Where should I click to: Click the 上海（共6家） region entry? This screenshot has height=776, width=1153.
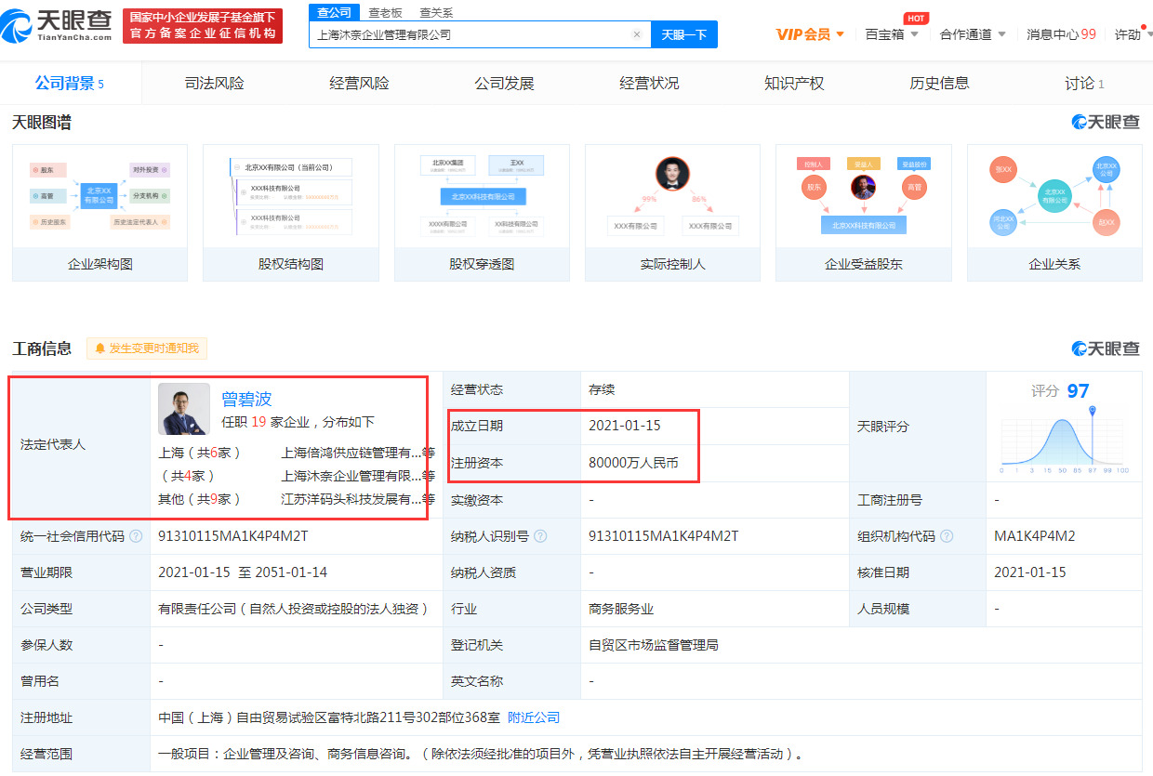click(201, 453)
